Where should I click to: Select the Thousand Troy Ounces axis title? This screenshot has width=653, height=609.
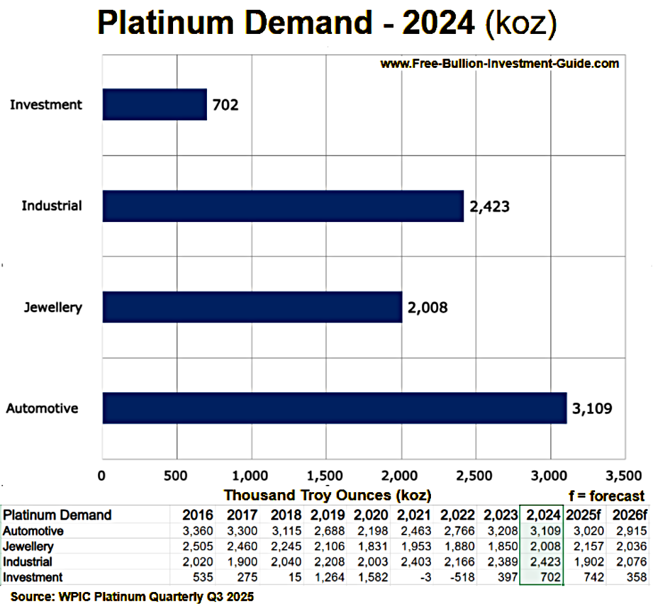tap(328, 495)
